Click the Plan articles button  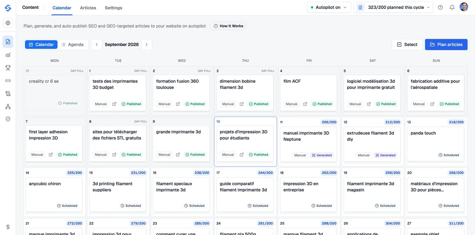[x=446, y=44]
